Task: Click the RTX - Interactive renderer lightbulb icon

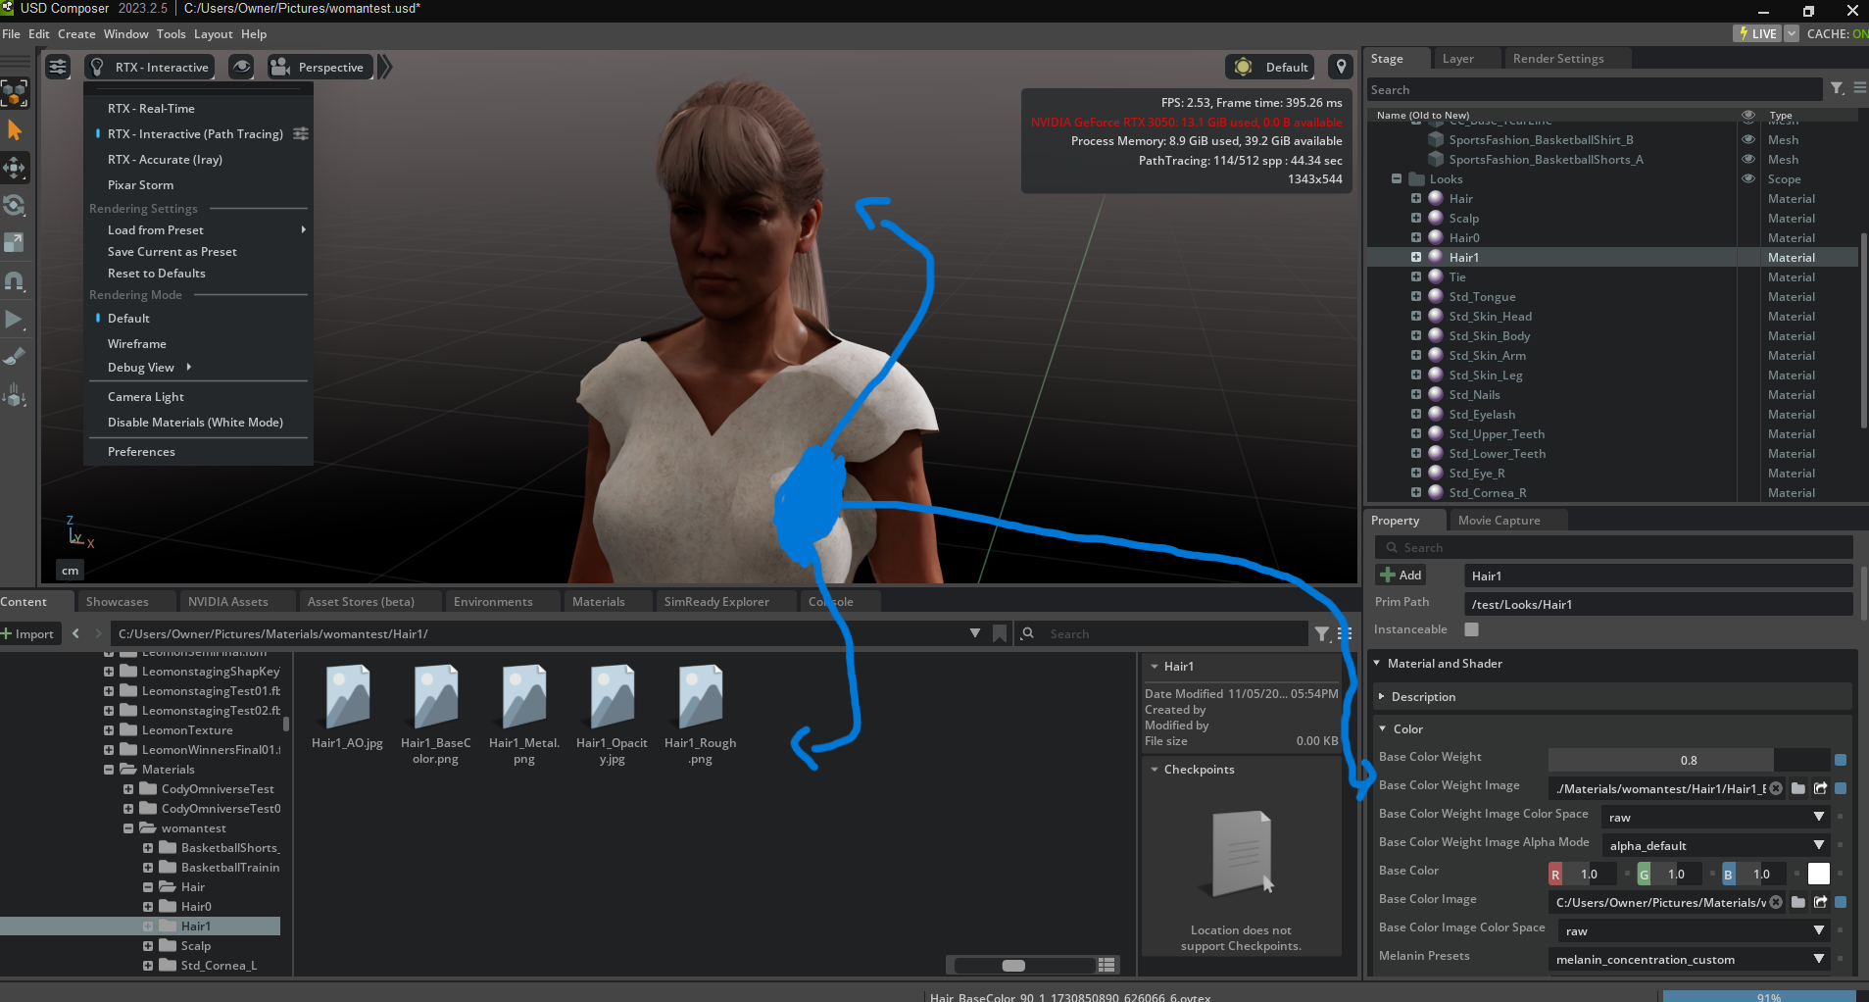Action: point(97,67)
